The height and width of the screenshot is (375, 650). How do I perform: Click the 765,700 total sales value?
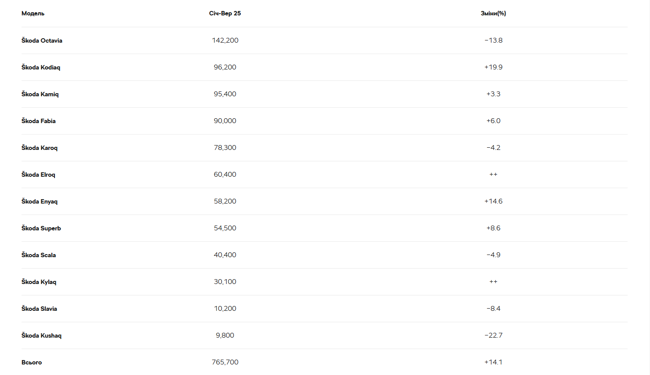coord(225,362)
